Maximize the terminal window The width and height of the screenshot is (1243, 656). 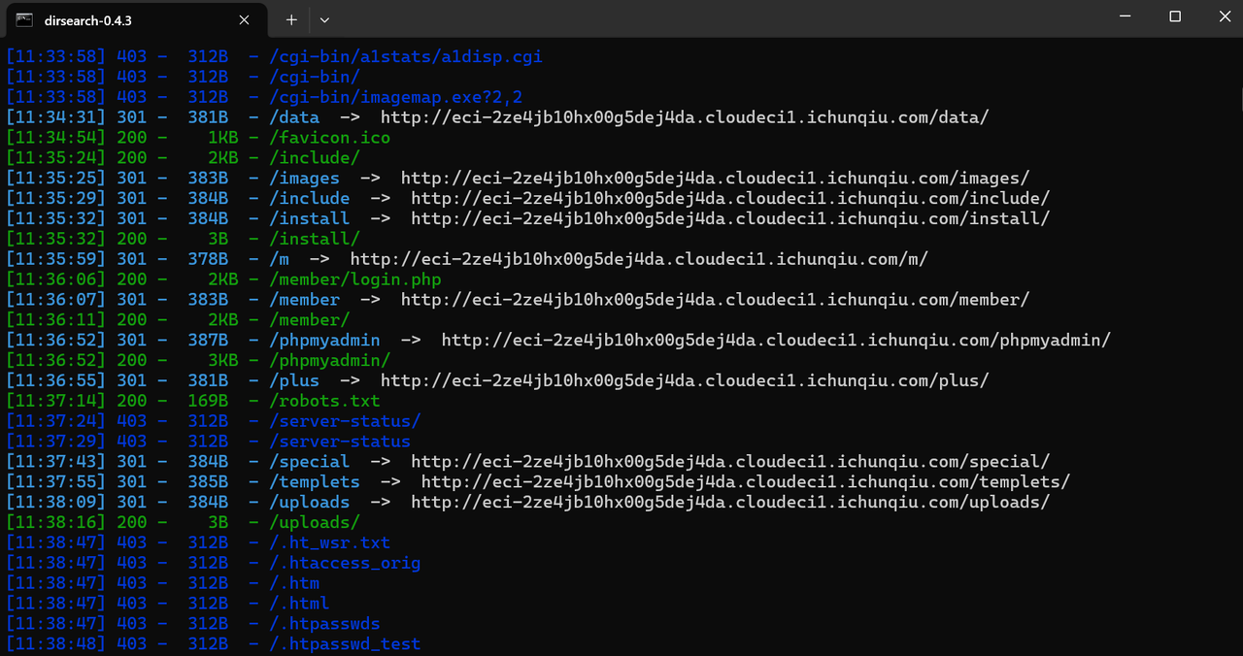pos(1175,16)
